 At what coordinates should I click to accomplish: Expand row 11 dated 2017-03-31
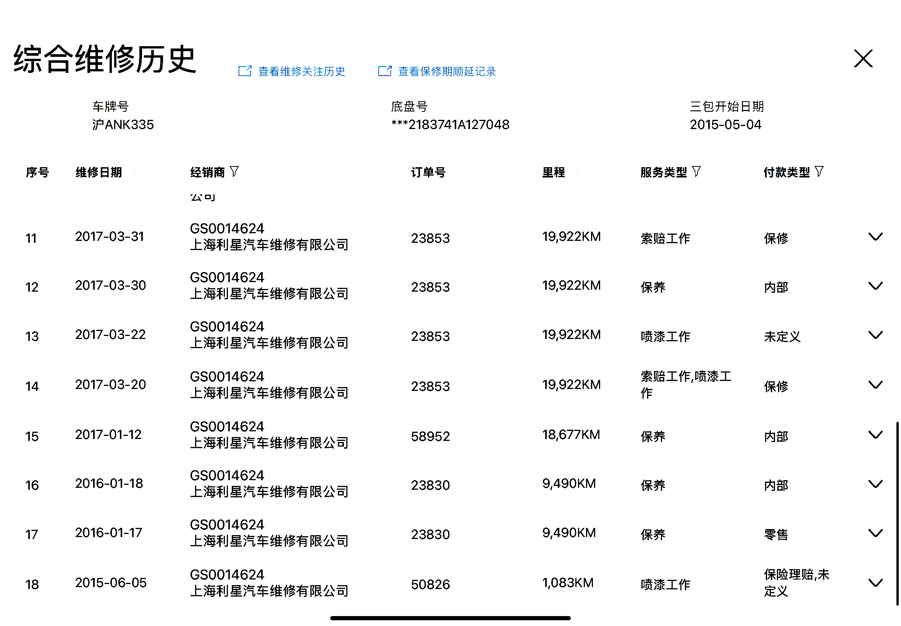tap(875, 237)
